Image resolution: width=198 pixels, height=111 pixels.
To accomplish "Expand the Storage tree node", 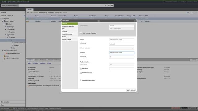I will pos(6,27).
